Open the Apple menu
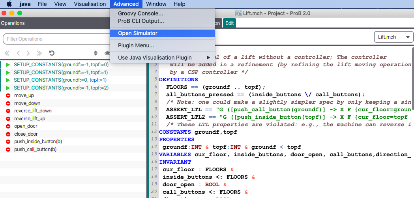The height and width of the screenshot is (198, 414). [9, 4]
